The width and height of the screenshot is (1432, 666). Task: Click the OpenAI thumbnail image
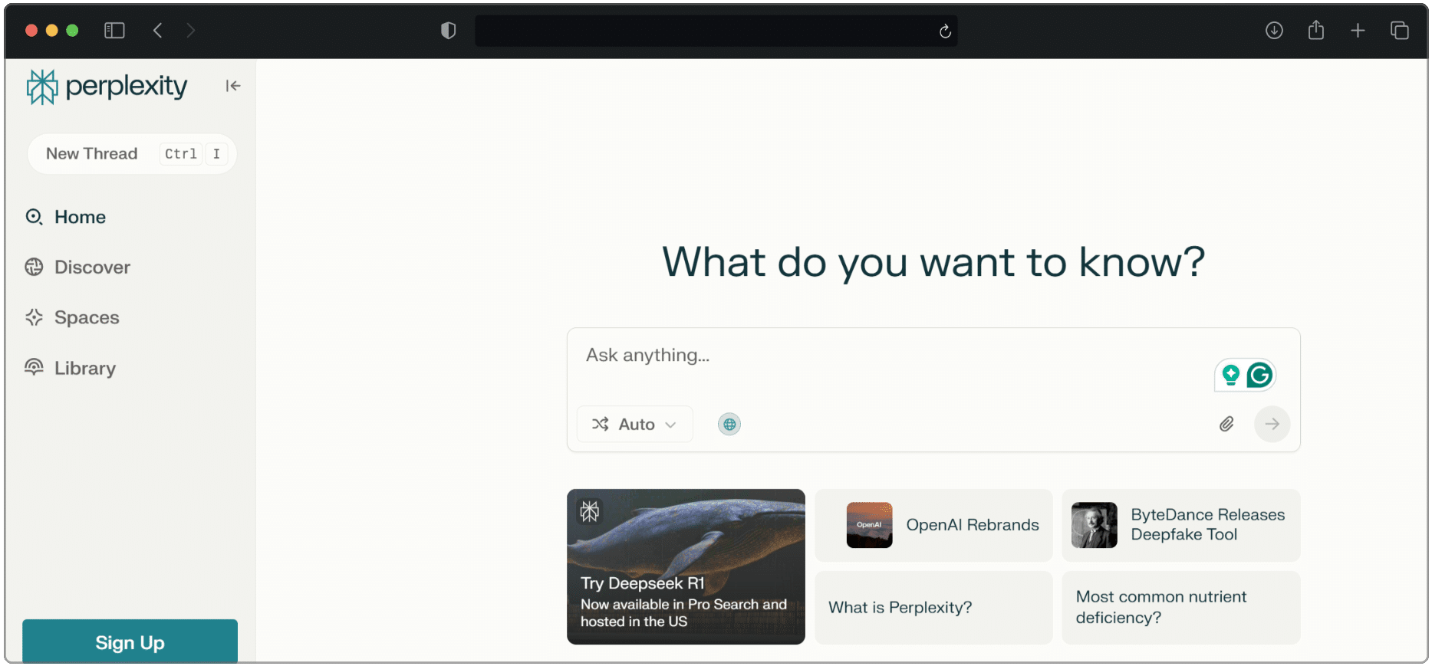click(x=869, y=525)
